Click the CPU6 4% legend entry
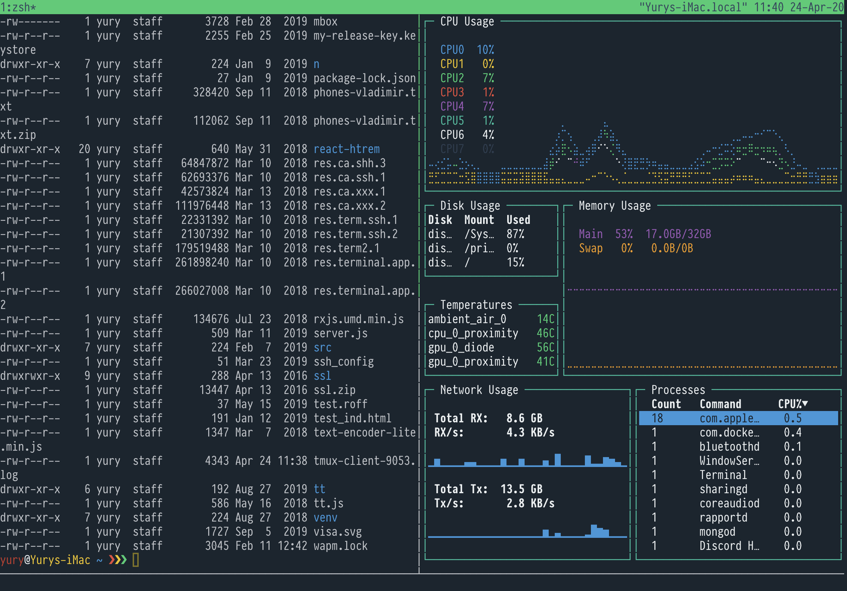The width and height of the screenshot is (847, 591). pos(467,135)
